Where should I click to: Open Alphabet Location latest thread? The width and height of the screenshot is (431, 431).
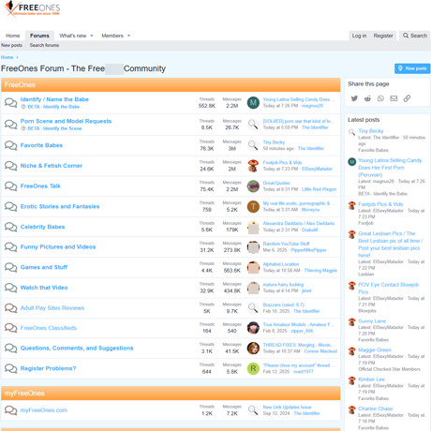(281, 264)
